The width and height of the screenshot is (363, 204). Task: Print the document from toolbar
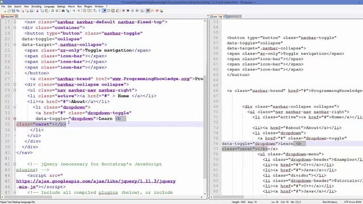pyautogui.click(x=31, y=11)
